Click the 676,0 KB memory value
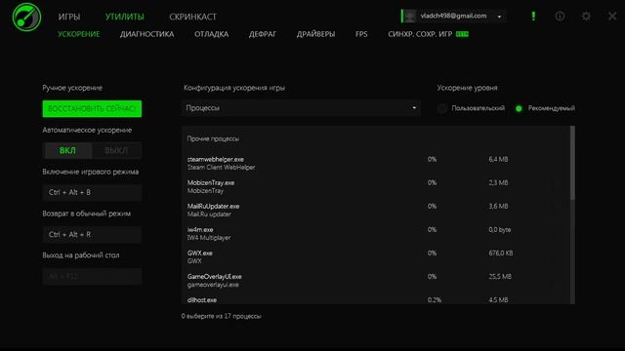This screenshot has height=351, width=625. coord(501,253)
